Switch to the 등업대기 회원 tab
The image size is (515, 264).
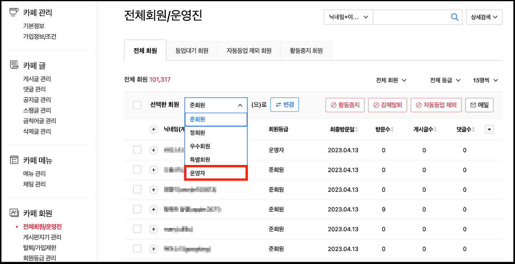(x=192, y=51)
